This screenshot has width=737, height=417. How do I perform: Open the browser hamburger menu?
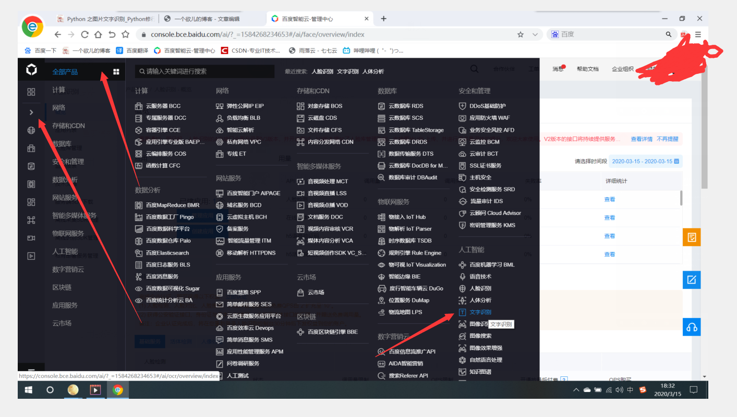coord(698,34)
